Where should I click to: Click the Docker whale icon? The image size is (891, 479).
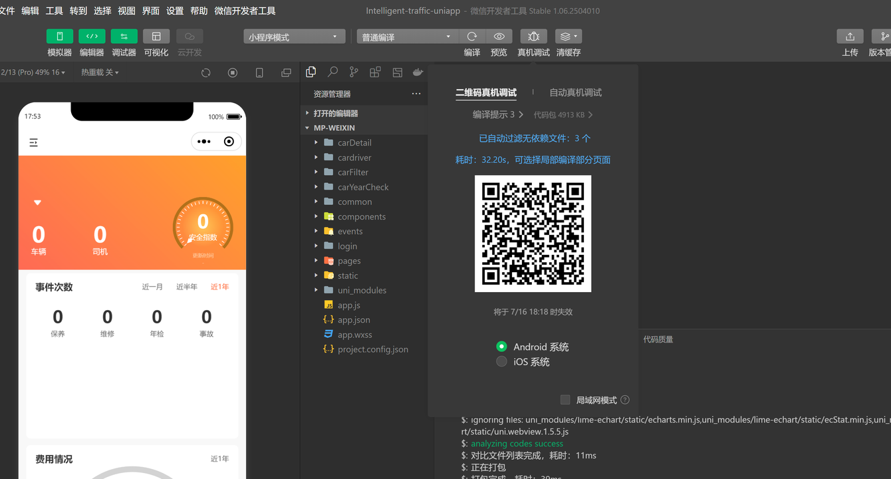click(x=418, y=72)
